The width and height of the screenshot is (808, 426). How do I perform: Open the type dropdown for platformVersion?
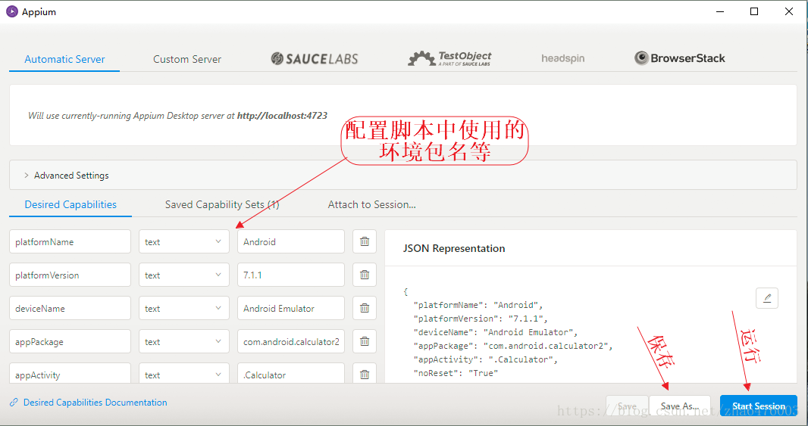tap(184, 275)
